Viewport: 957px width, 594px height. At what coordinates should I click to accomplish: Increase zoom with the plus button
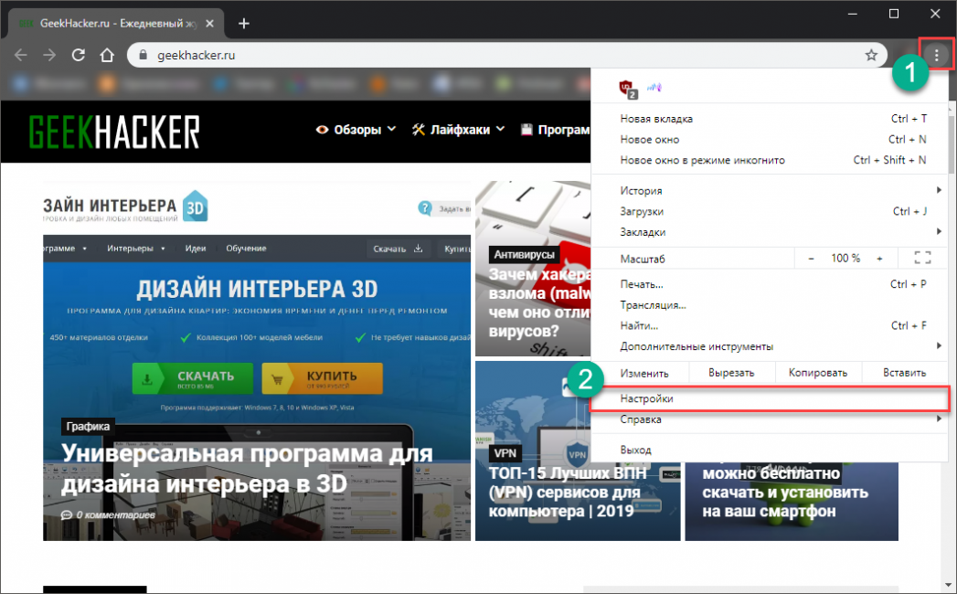879,259
